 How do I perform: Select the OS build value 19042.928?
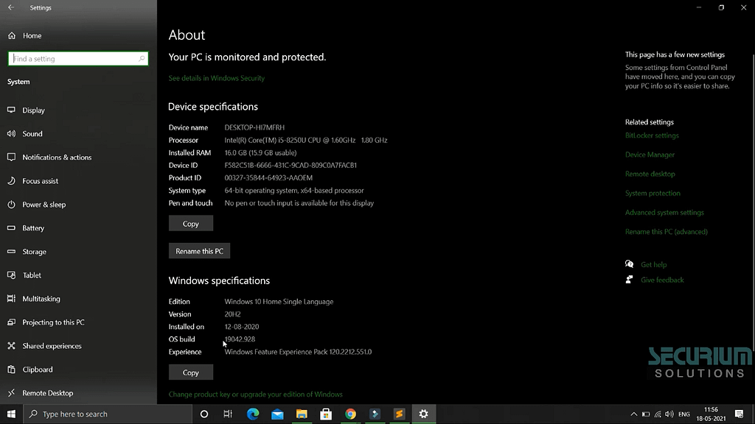tap(240, 339)
